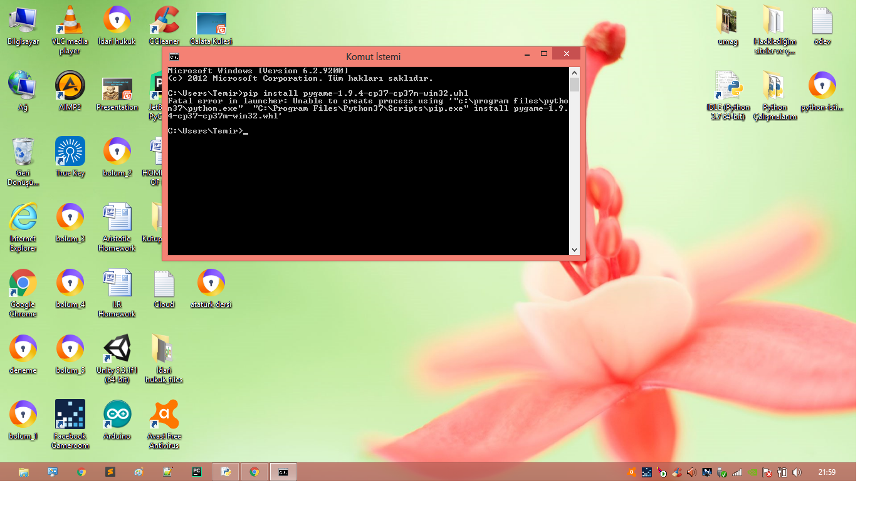
Task: Open the bolum_2 desktop icon
Action: (x=117, y=157)
